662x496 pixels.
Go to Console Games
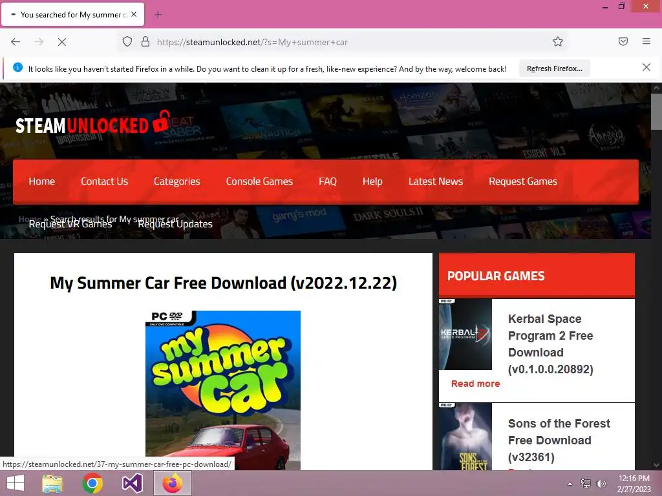pos(259,181)
